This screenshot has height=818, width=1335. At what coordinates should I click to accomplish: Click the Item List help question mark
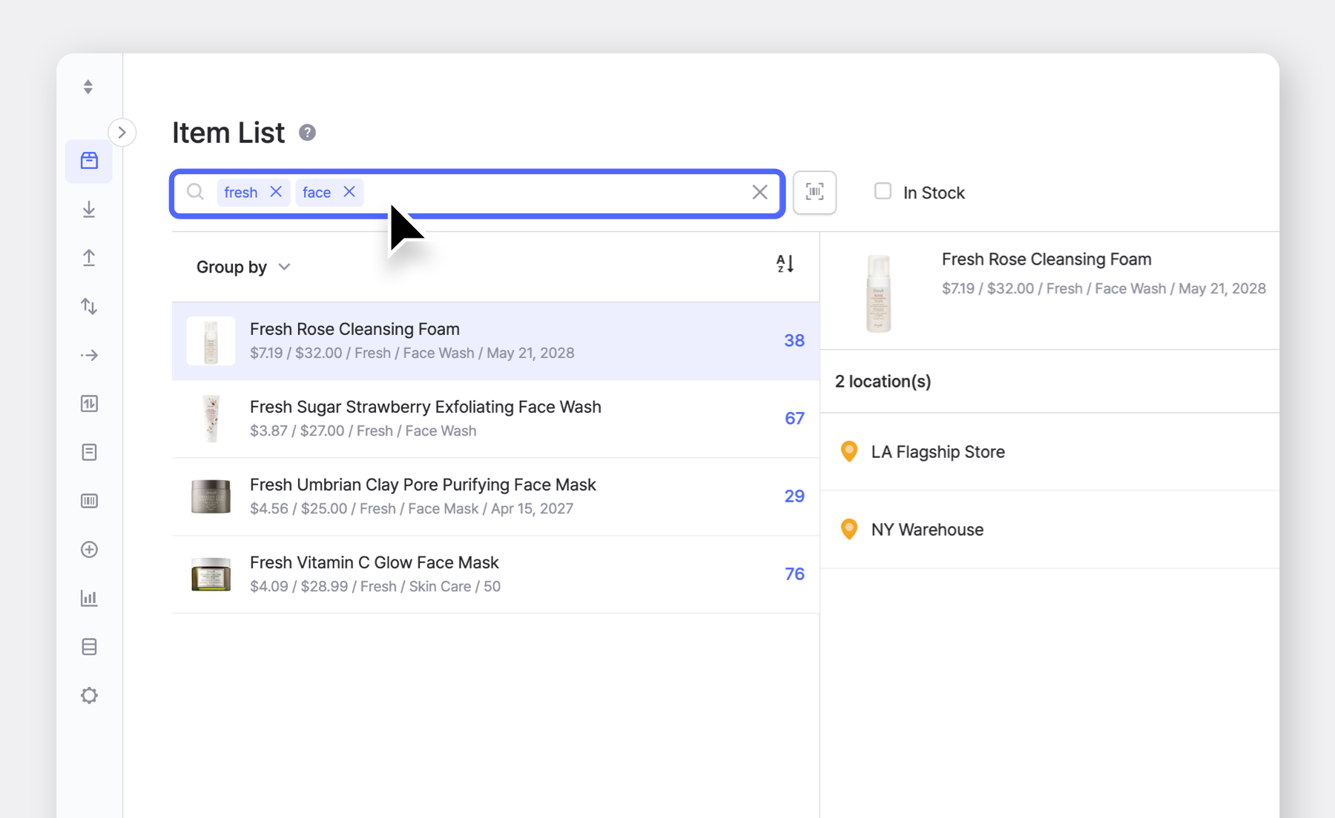point(308,133)
